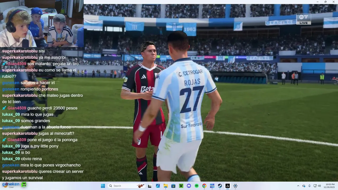Open Discord from the taskbar
338x190 pixels.
tap(189, 186)
